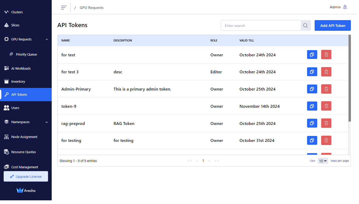Click the API Tokens key icon
This screenshot has height=204, width=359.
(7, 94)
